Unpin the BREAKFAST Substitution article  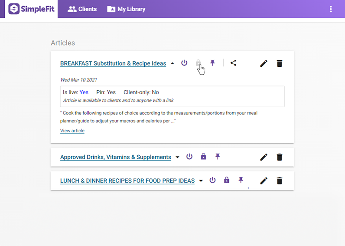pyautogui.click(x=212, y=63)
